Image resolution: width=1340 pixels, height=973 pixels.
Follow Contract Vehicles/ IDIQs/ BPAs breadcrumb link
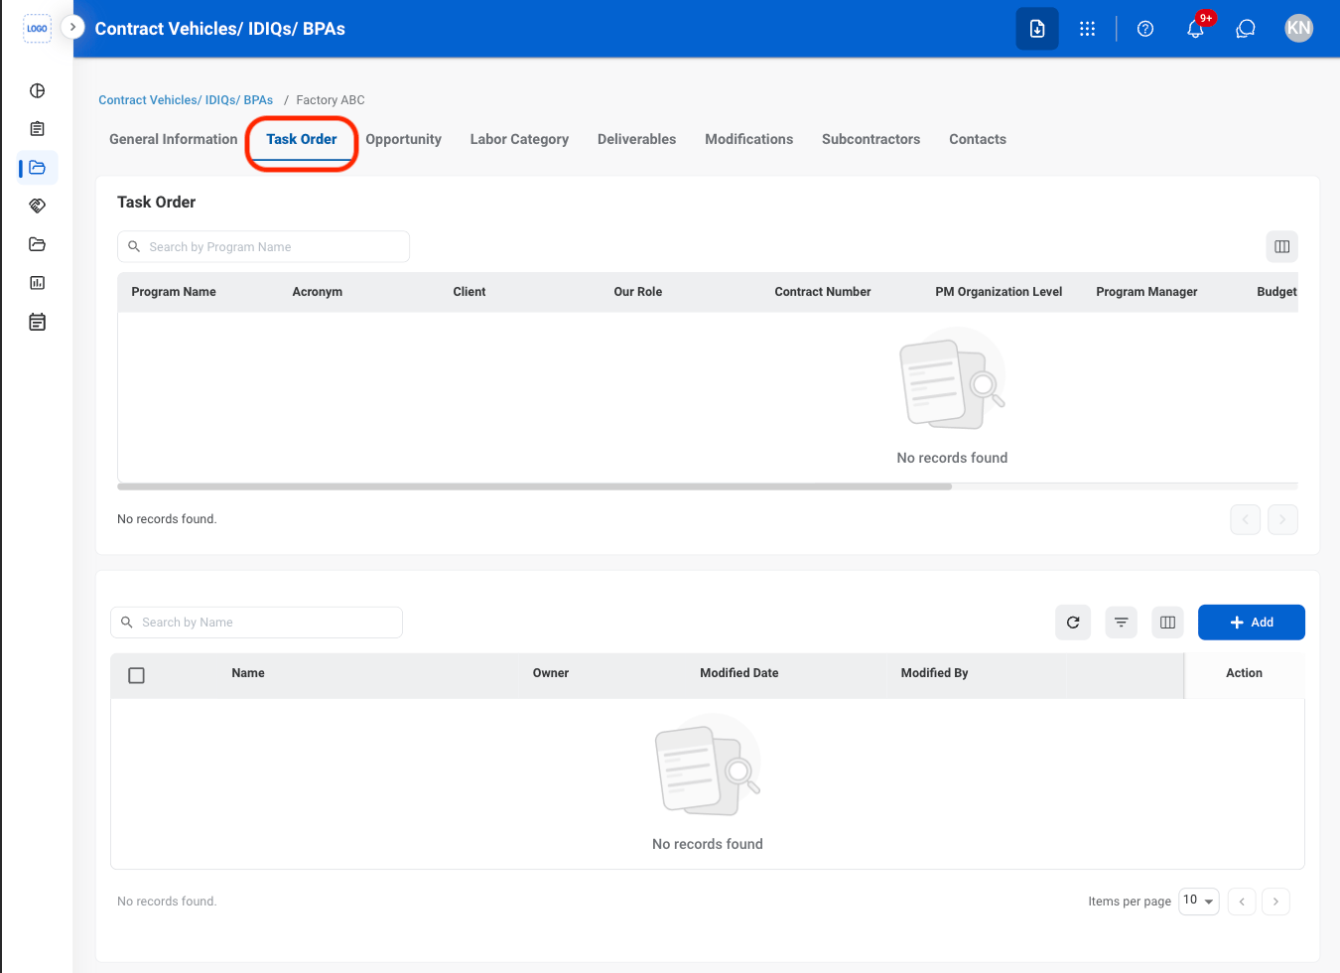186,100
